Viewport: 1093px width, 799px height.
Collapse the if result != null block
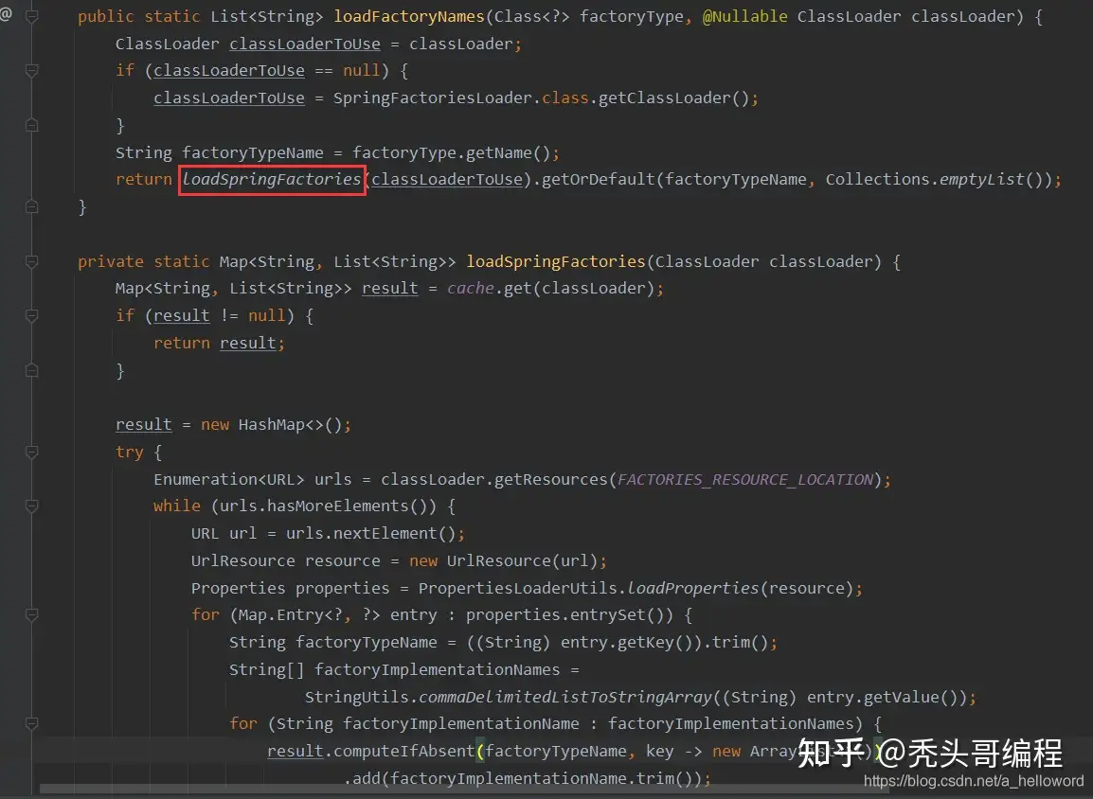coord(31,316)
